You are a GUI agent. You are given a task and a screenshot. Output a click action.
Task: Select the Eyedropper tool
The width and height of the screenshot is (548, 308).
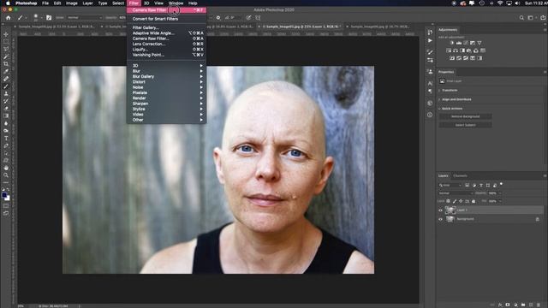point(6,71)
